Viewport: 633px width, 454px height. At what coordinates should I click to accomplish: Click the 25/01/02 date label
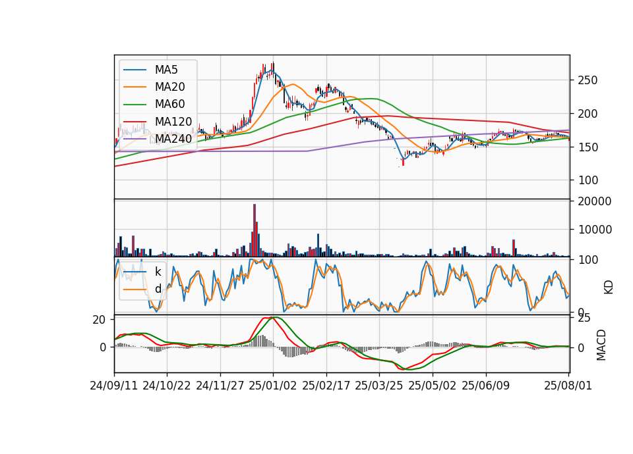pos(273,386)
